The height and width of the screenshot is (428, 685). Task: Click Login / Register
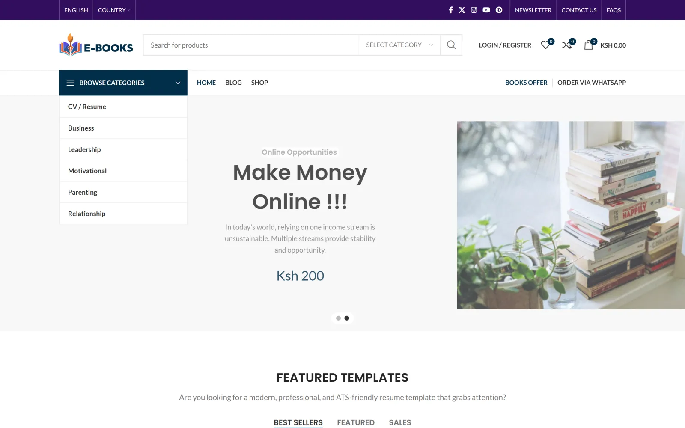coord(505,45)
